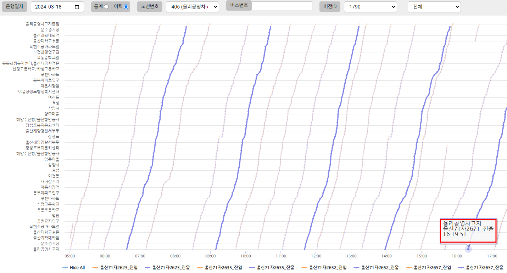507x273 pixels.
Task: Select the 이력 radio button
Action: [126, 7]
